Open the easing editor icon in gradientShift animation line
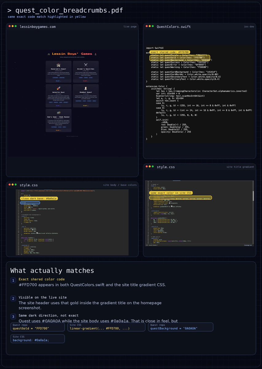Viewport: 262px width, 369px height. pyautogui.click(x=172, y=207)
